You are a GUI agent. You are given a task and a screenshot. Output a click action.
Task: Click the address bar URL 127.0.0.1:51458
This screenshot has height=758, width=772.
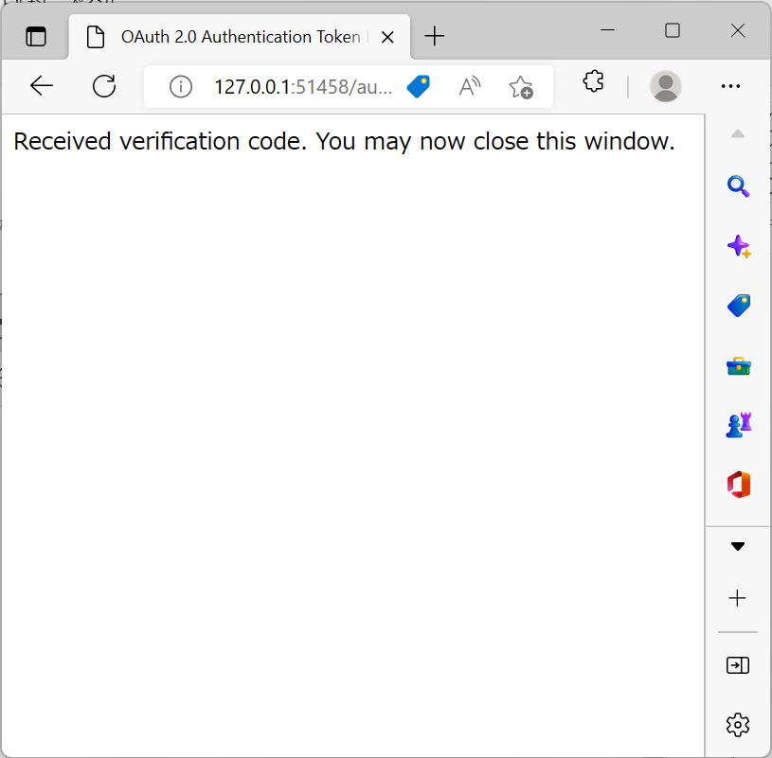pos(303,87)
